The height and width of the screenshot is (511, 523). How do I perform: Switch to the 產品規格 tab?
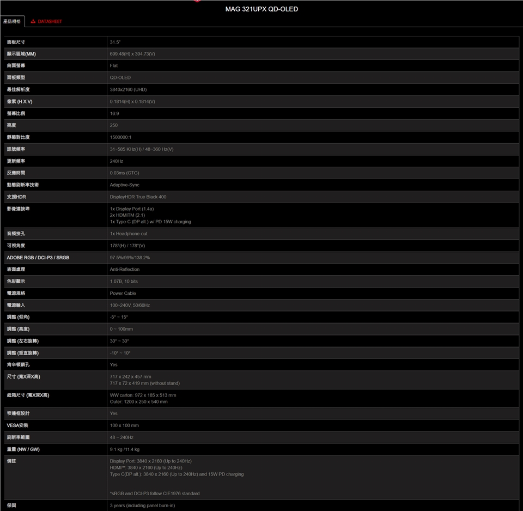coord(12,22)
